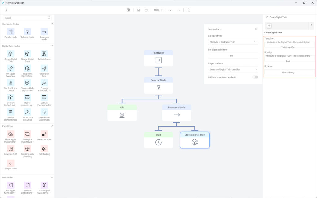The height and width of the screenshot is (198, 317).
Task: Choose the Set Digital Twin Pose icon
Action: coord(11,68)
